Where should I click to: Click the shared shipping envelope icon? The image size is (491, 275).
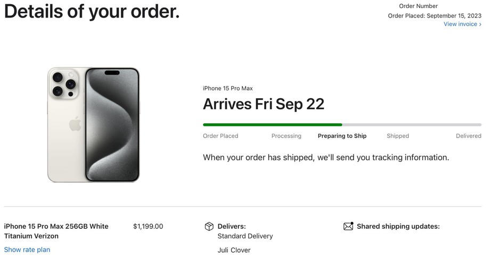tap(348, 226)
